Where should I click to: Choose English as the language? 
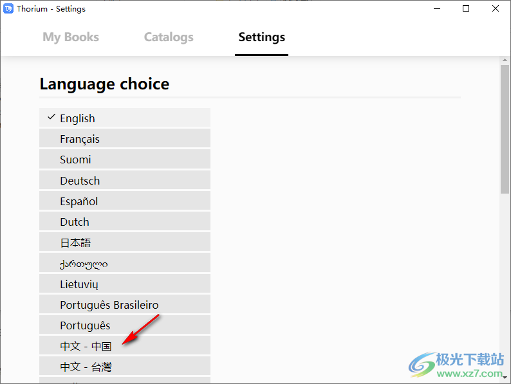pos(125,118)
